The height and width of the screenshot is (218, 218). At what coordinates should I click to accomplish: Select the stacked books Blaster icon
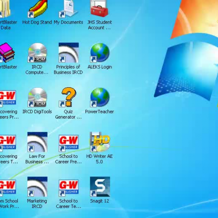(x=7, y=53)
